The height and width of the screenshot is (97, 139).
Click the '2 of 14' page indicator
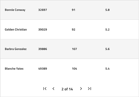pyautogui.click(x=67, y=89)
